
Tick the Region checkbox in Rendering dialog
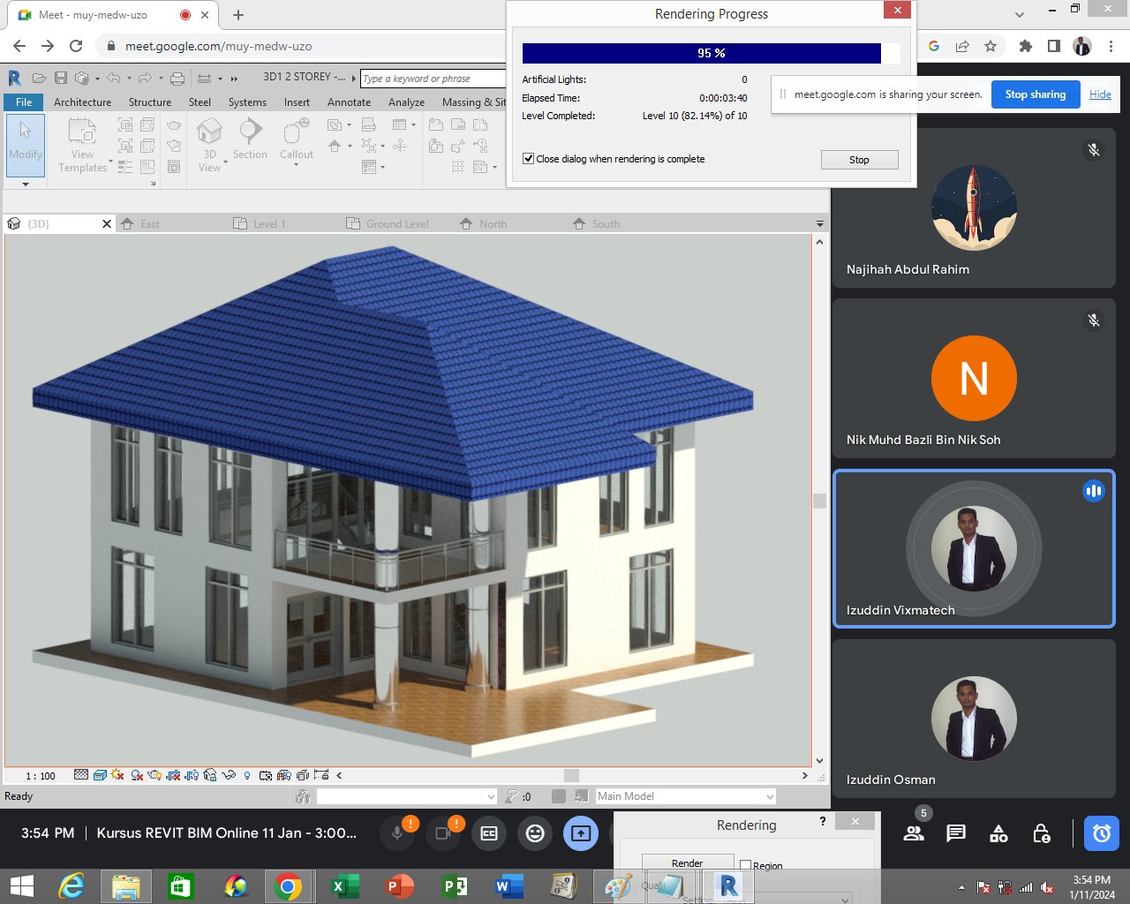[745, 865]
